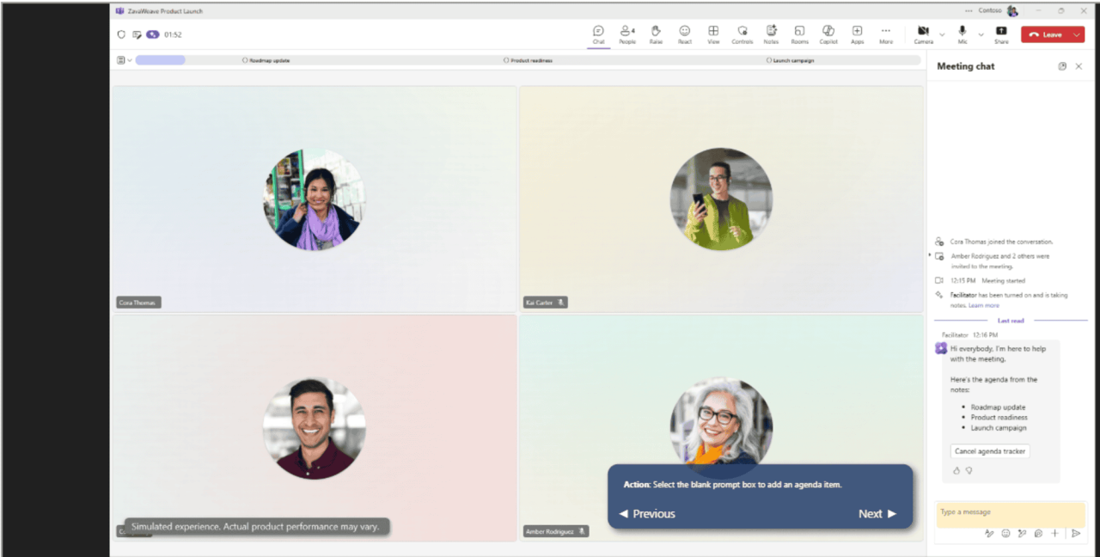
Task: Give a thumbs up to Facilitator's message
Action: tap(956, 470)
